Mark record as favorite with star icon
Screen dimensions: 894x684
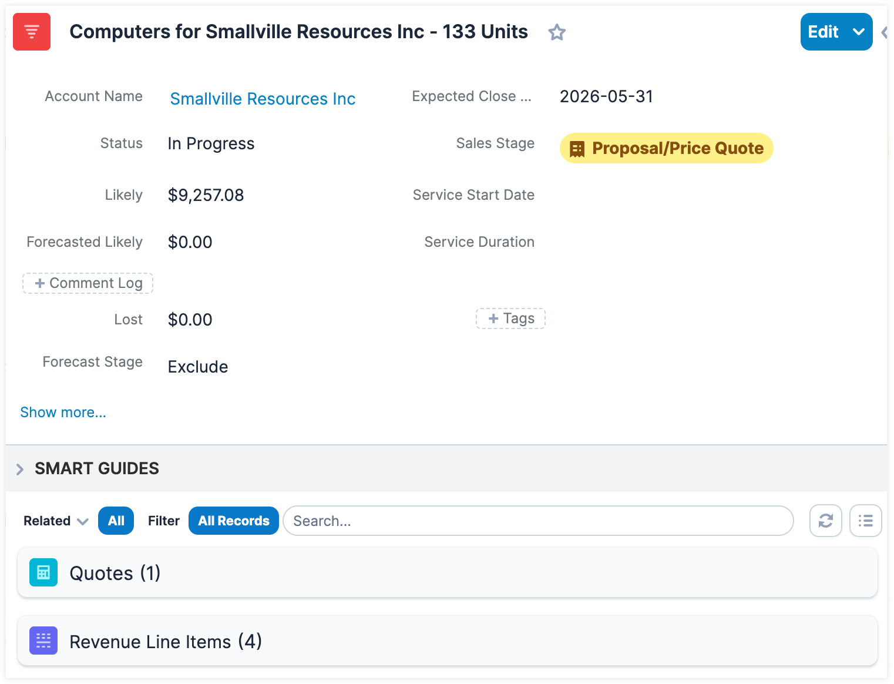(x=556, y=32)
